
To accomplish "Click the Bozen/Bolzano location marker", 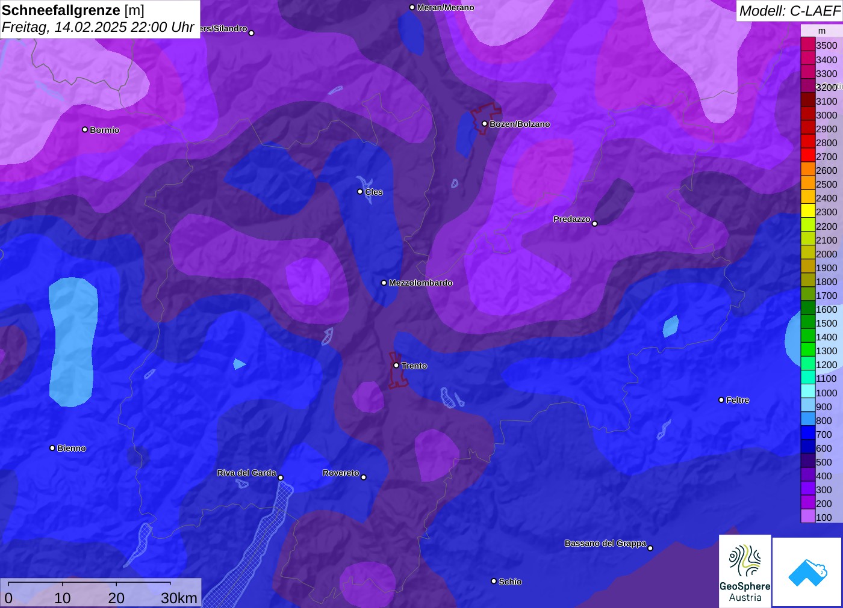I will click(x=484, y=124).
